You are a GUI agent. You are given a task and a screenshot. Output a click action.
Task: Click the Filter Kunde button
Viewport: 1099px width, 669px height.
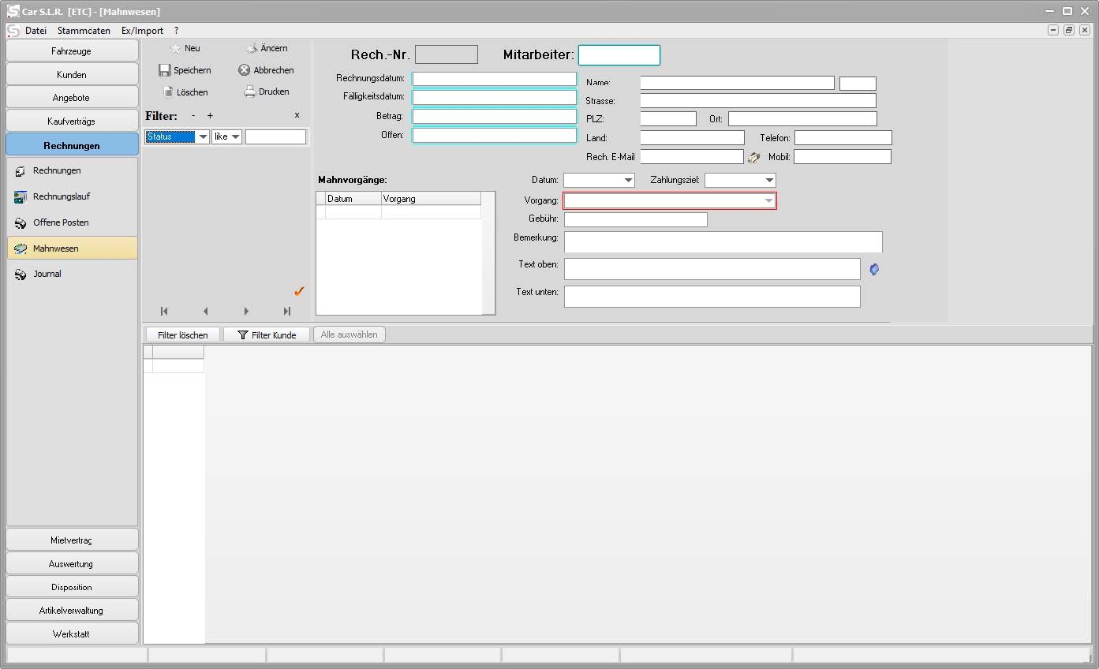267,335
